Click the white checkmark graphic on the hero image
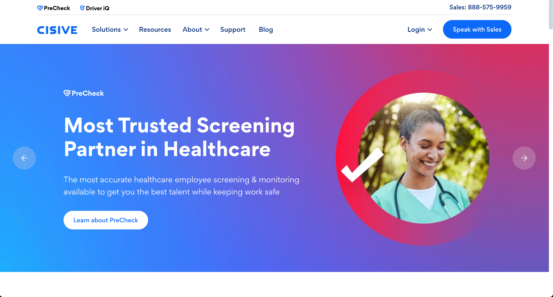This screenshot has width=553, height=297. tap(362, 165)
